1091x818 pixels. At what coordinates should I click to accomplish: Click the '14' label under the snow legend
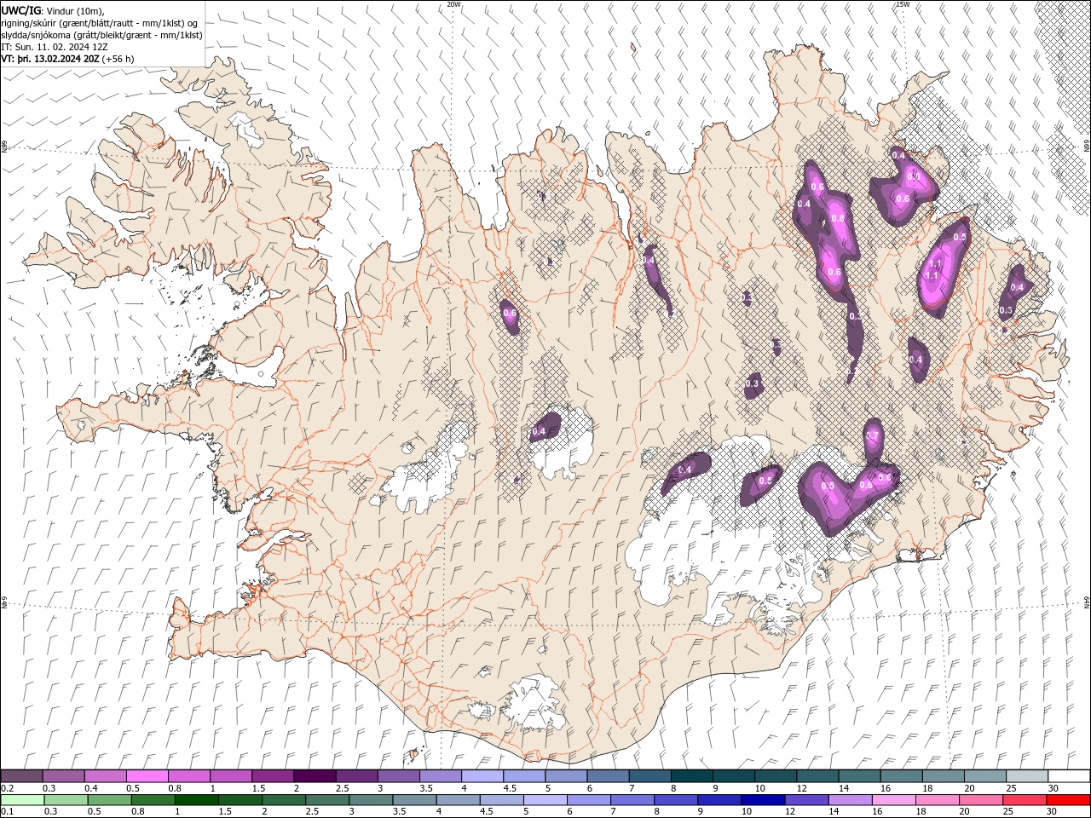[x=844, y=788]
